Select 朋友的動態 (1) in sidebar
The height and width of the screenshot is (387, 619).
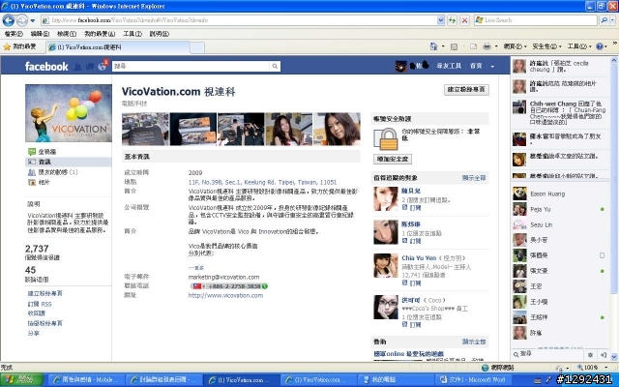[53, 172]
